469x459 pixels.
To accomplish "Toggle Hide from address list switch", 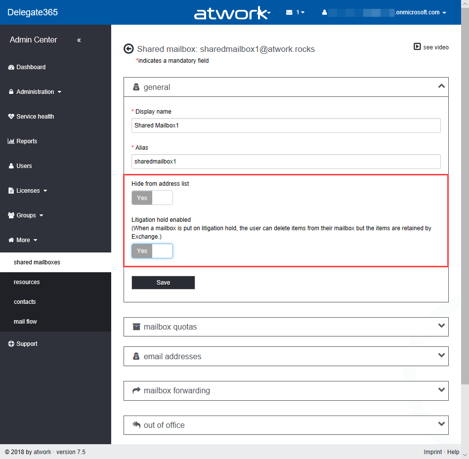I will (x=152, y=198).
